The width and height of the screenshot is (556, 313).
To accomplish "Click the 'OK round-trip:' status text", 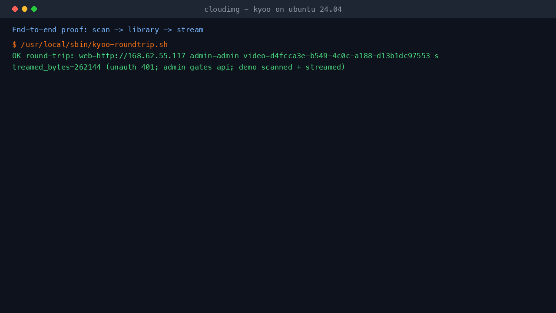I will [x=43, y=56].
